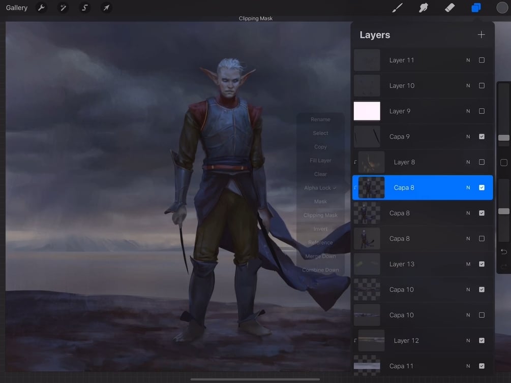
Task: Choose Rename in the layer menu
Action: point(320,119)
